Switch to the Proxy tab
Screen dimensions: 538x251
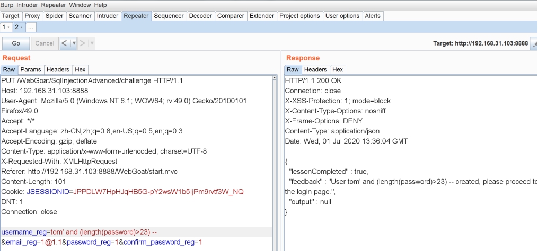32,16
